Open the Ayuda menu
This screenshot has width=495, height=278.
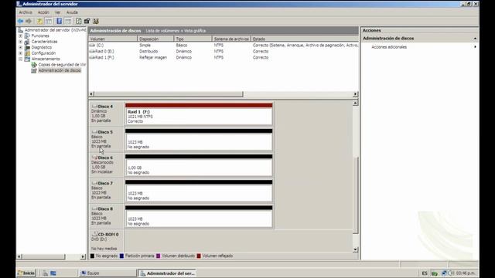coord(72,12)
